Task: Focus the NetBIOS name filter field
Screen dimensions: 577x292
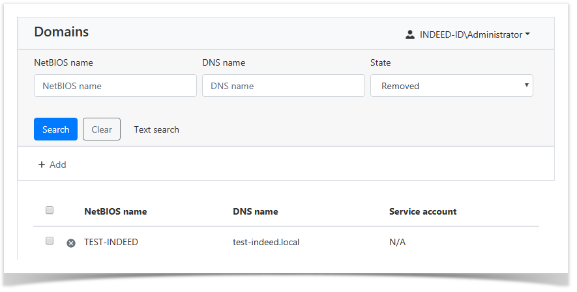Action: coord(115,86)
